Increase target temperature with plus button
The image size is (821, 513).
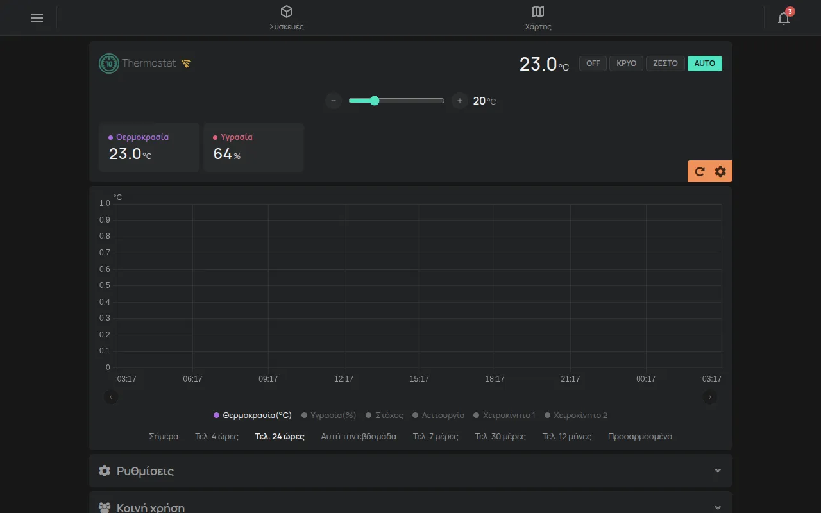[x=460, y=101]
